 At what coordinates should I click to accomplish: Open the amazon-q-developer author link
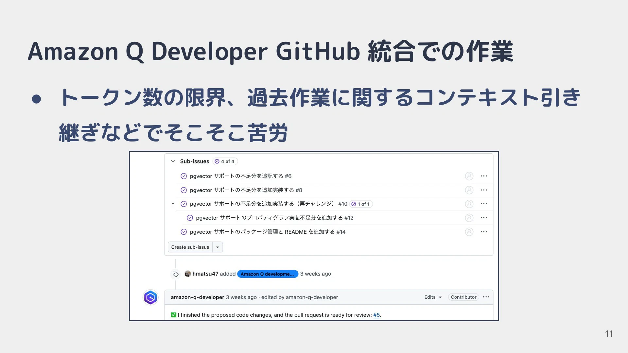pos(197,297)
